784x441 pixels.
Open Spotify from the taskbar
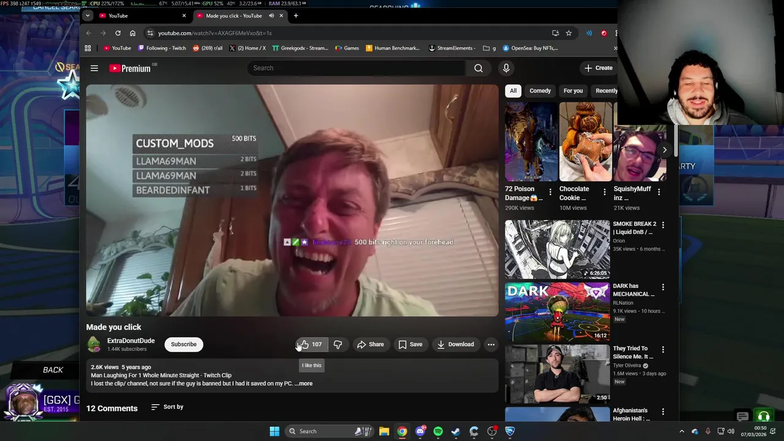click(x=438, y=431)
